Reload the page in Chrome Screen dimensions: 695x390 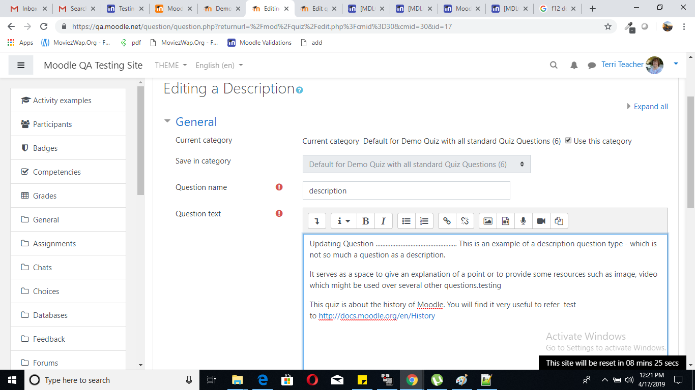click(x=44, y=26)
